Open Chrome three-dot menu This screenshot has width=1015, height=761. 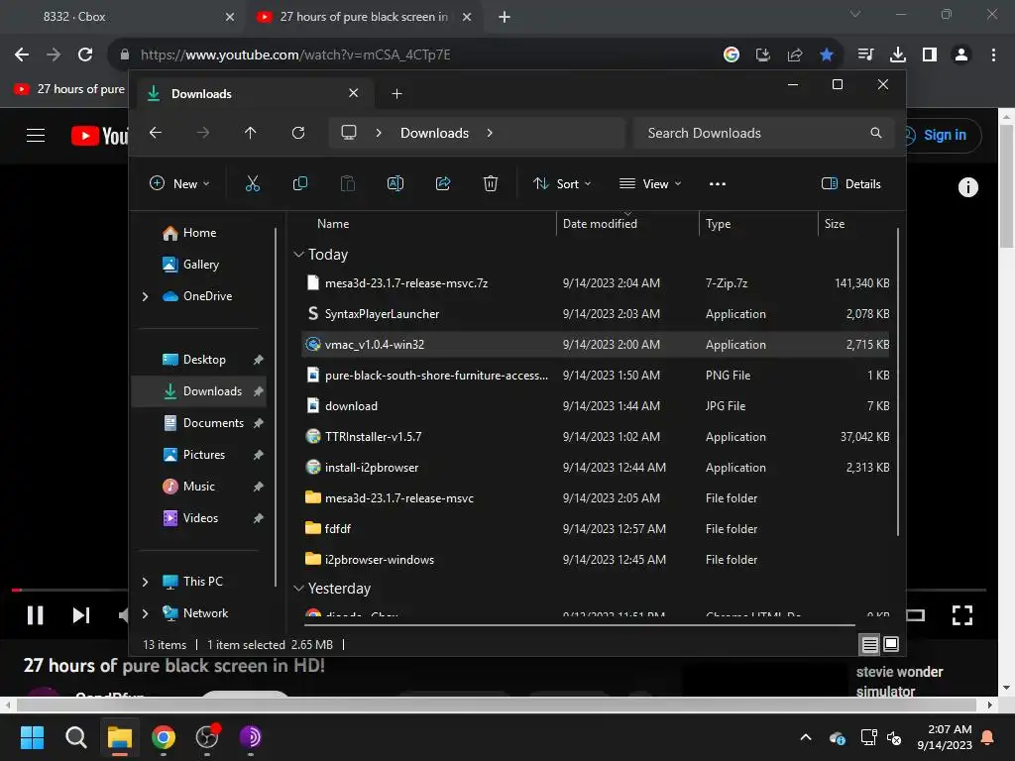click(x=993, y=55)
